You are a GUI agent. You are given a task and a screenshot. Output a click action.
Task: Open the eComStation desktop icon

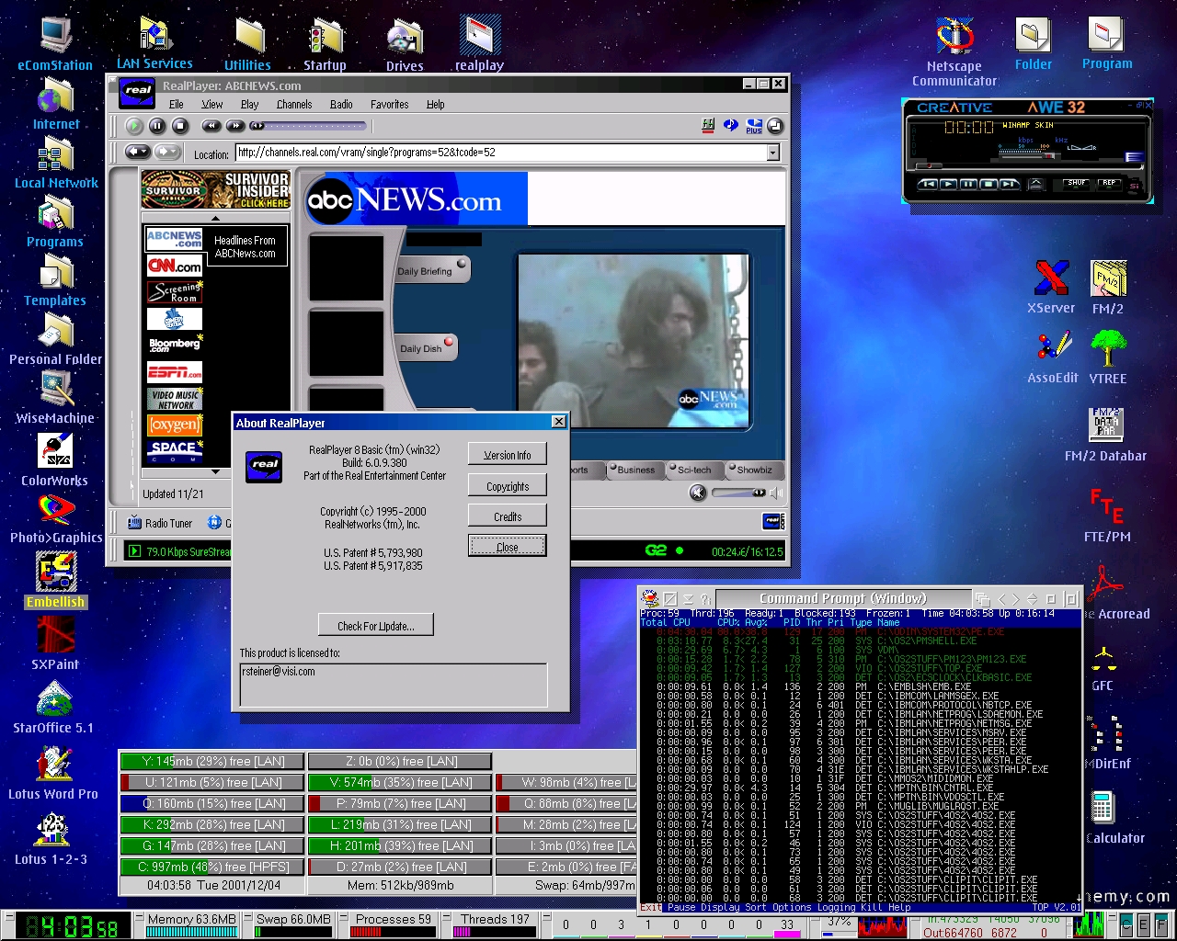55,43
